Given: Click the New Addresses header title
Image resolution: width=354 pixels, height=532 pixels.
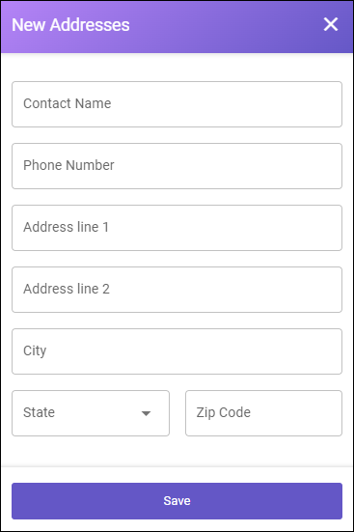Looking at the screenshot, I should 70,25.
